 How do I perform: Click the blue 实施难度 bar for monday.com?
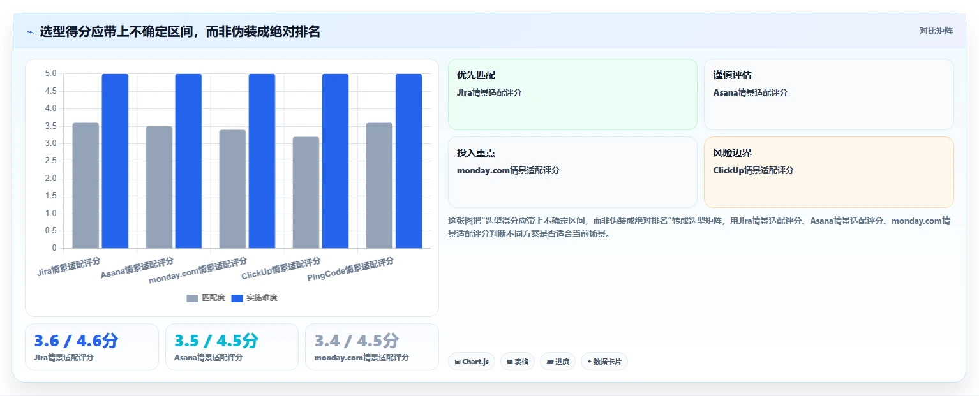click(x=262, y=161)
